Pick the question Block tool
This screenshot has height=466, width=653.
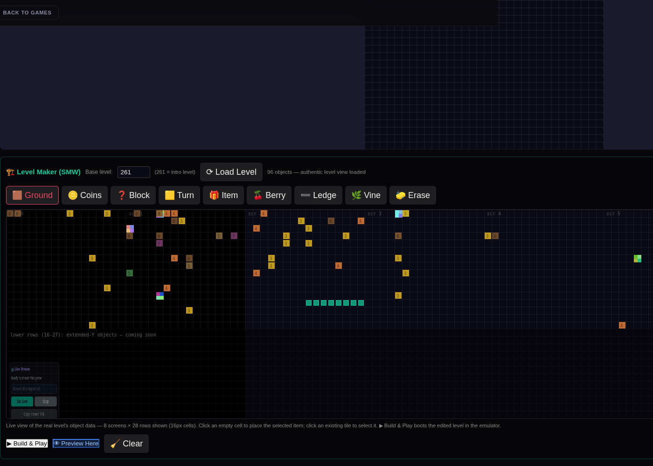tap(133, 195)
